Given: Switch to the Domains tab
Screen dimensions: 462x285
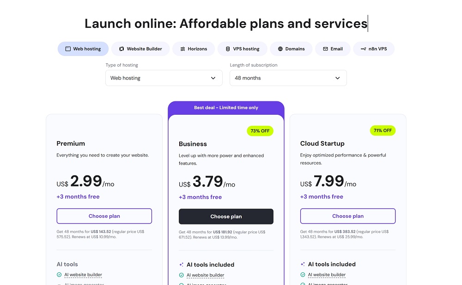Looking at the screenshot, I should 291,49.
